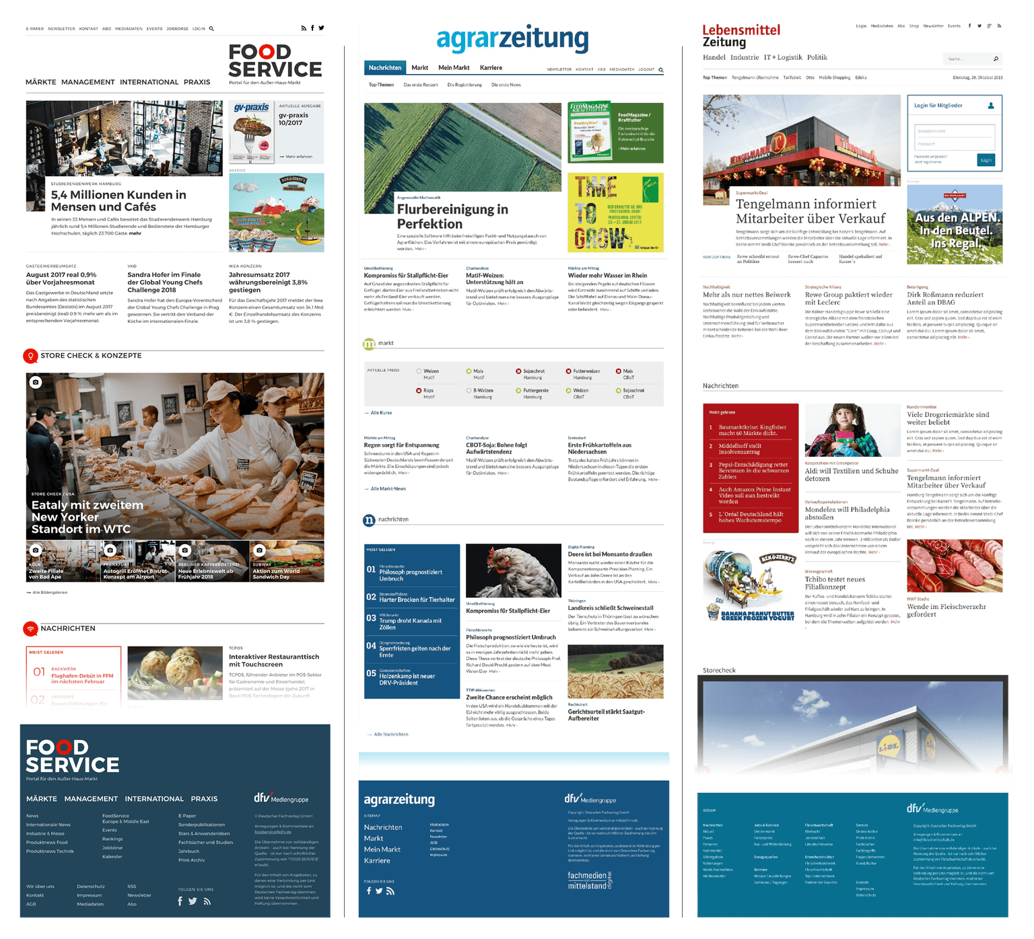1034x939 pixels.
Task: Open the RSS feed icon in Food Service header
Action: tap(304, 28)
